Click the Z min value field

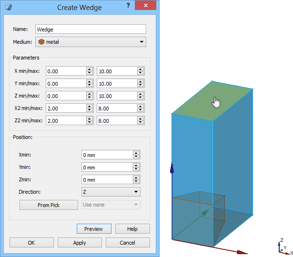click(66, 96)
